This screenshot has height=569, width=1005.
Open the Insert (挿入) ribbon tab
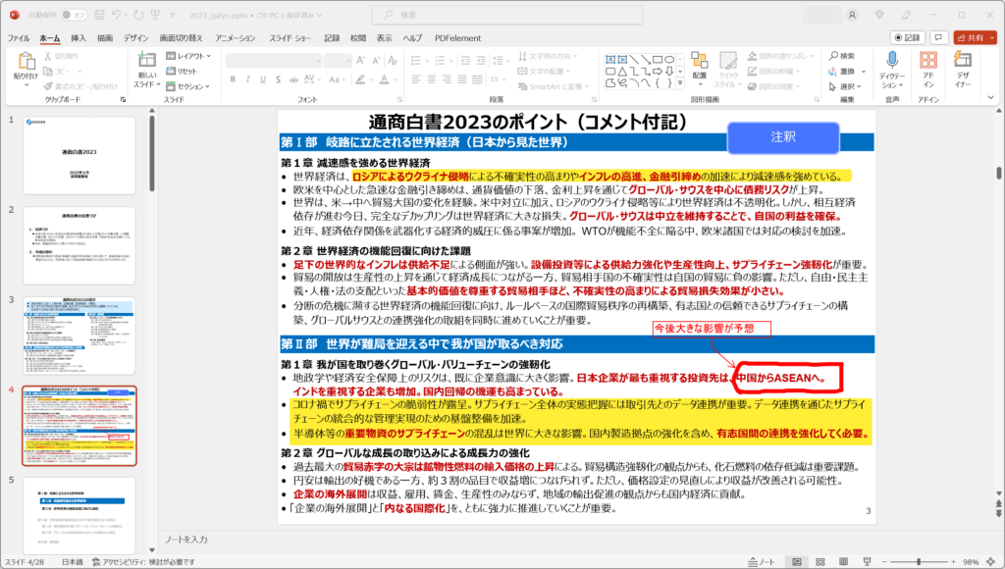(x=79, y=38)
